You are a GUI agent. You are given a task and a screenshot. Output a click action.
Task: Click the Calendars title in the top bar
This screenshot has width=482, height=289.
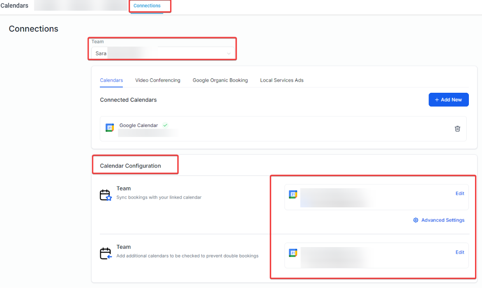pos(14,6)
